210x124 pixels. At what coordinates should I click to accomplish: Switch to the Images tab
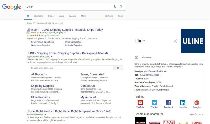[x=72, y=16]
